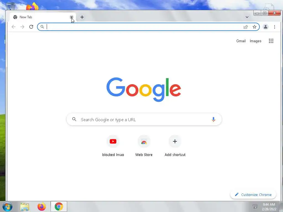Image resolution: width=283 pixels, height=212 pixels.
Task: Open the Chrome profile avatar
Action: point(266,27)
